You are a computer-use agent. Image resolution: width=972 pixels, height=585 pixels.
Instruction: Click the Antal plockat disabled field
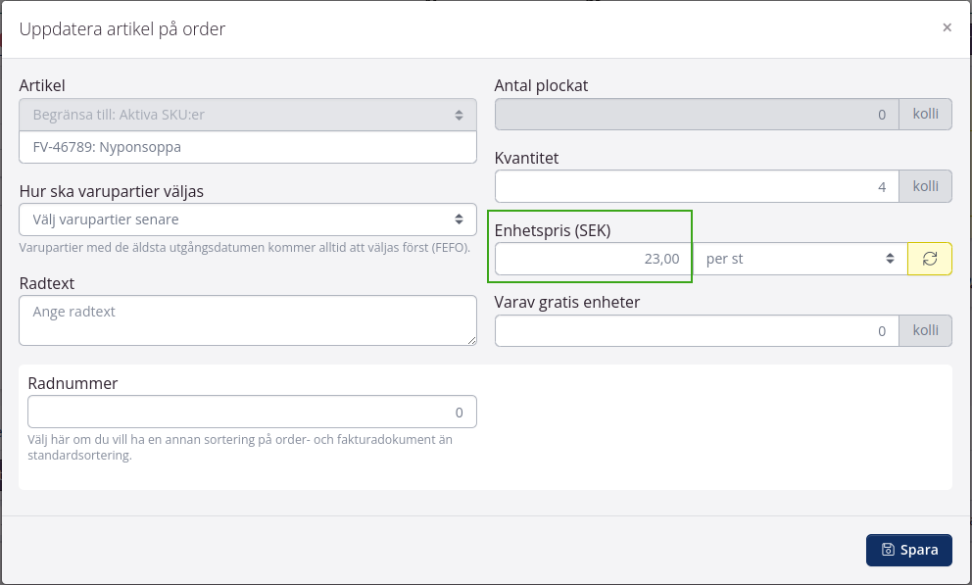[697, 115]
